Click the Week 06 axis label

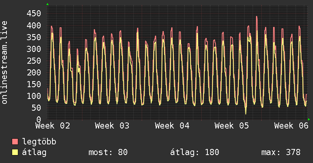pos(291,126)
